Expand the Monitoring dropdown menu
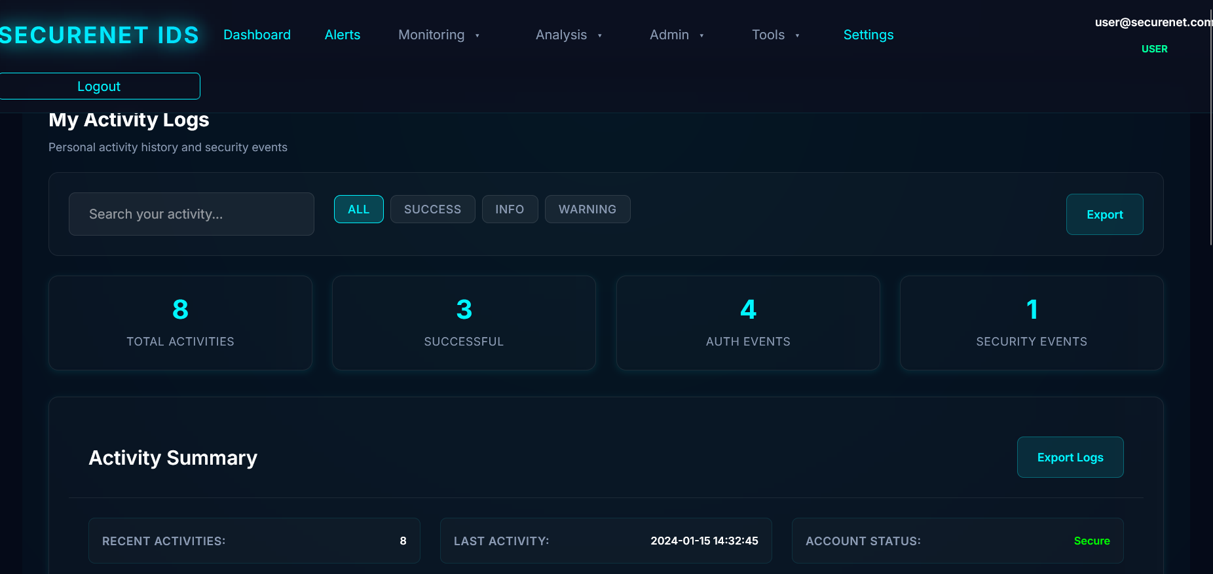The height and width of the screenshot is (574, 1213). [439, 35]
